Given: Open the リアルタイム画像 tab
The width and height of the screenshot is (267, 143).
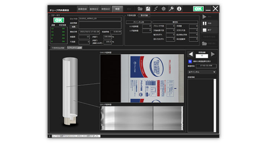Looking at the screenshot, I should 75,48.
